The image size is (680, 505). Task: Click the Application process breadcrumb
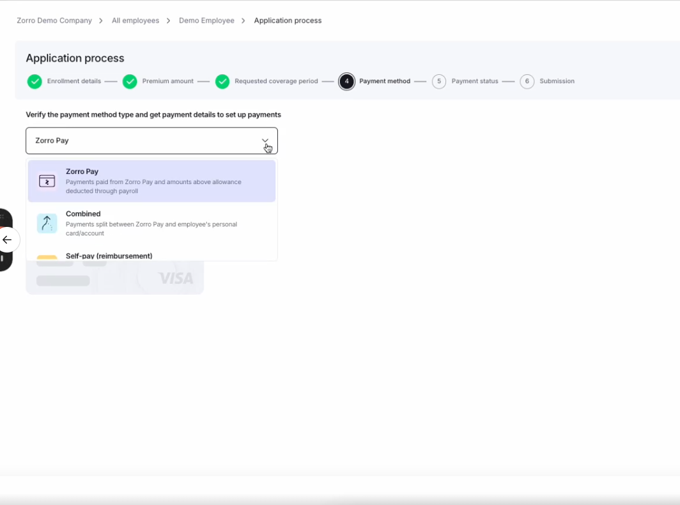coord(288,20)
